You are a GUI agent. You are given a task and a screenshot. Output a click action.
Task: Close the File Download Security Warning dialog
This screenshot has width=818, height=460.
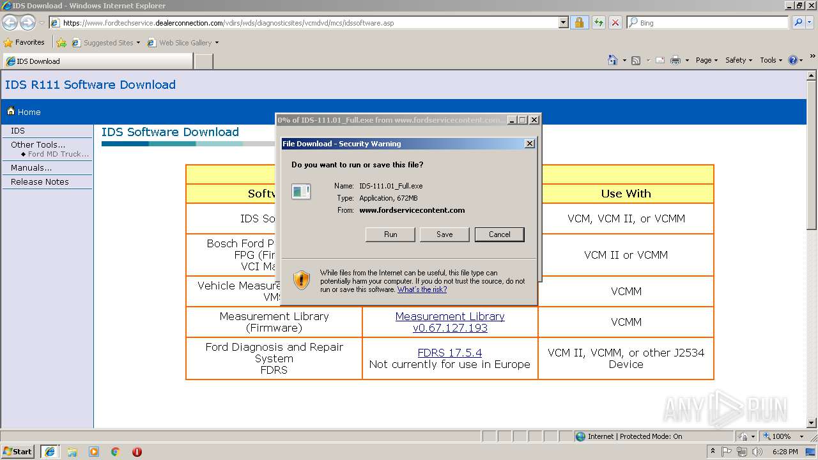point(529,144)
